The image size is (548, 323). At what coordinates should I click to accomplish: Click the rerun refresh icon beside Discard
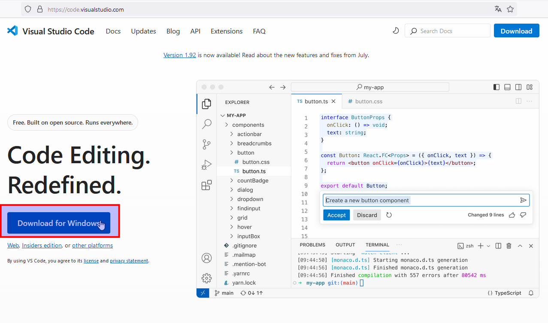[389, 215]
